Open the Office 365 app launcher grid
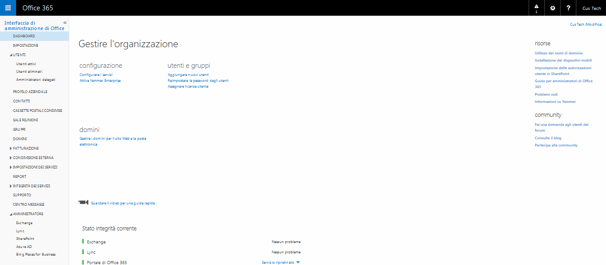This screenshot has width=606, height=265. (8, 8)
